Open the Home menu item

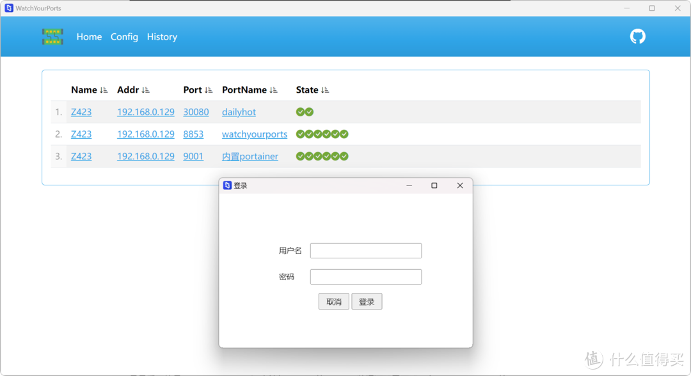(89, 37)
